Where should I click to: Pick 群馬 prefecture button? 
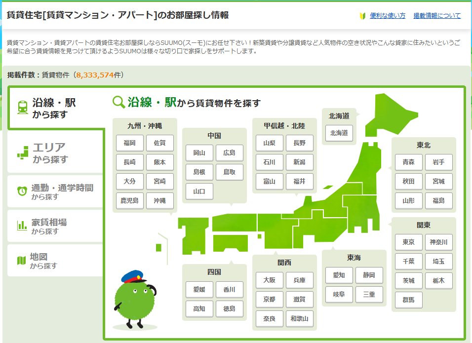408,300
